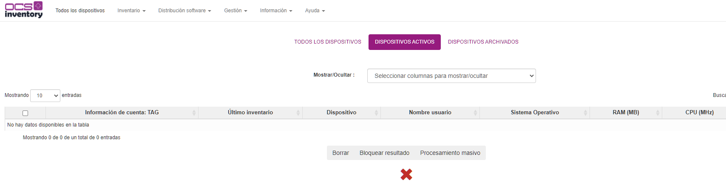726x193 pixels.
Task: Sort by Información de cuenta: TAG arrows
Action: click(x=194, y=113)
